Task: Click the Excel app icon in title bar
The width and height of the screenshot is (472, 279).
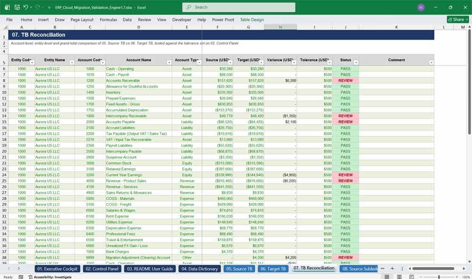Action: tap(7, 7)
